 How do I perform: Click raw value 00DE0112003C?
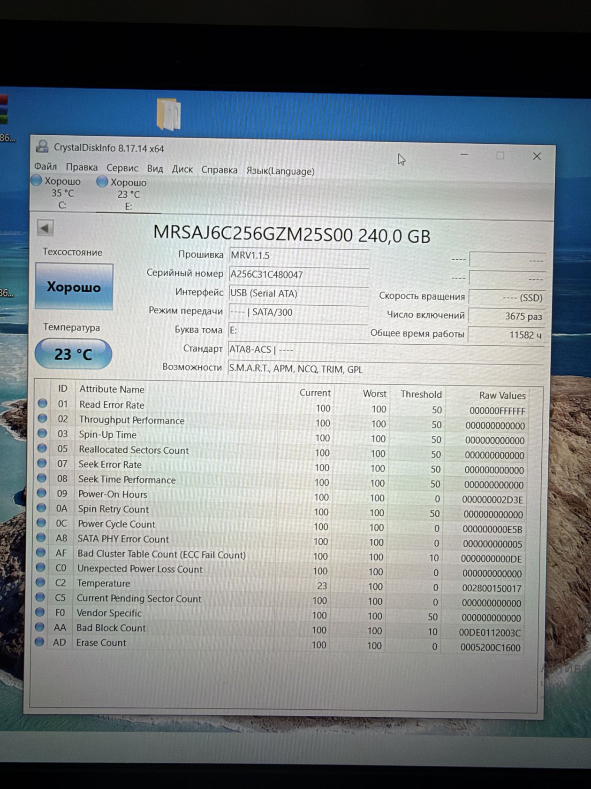pos(490,633)
